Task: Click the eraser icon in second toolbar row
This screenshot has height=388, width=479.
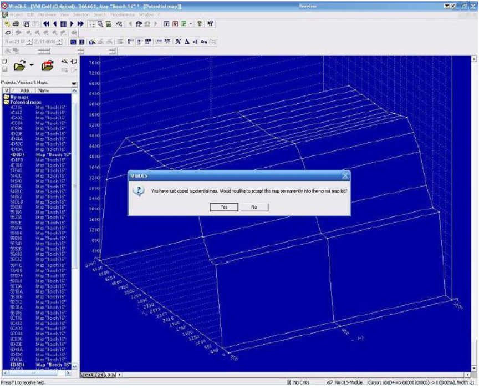Action: 8,32
